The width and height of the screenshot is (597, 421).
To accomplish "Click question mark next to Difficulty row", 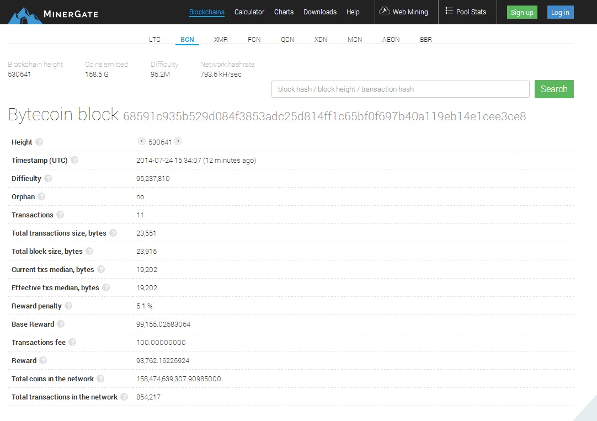I will pyautogui.click(x=48, y=179).
